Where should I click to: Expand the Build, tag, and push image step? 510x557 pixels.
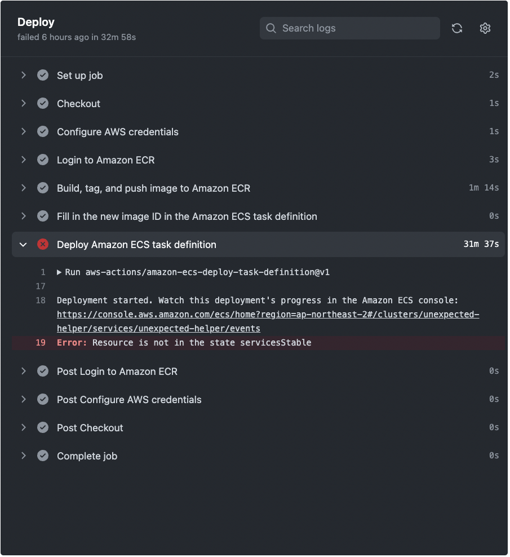pyautogui.click(x=24, y=188)
